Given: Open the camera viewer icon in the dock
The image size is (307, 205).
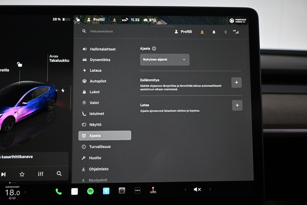Looking at the screenshot, I should point(122,191).
